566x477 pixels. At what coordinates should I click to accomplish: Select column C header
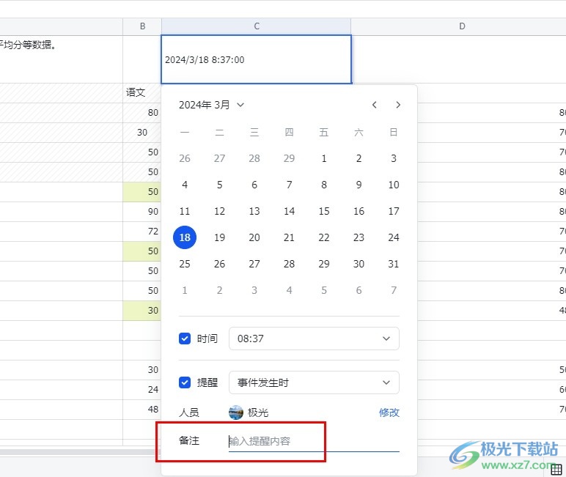257,26
